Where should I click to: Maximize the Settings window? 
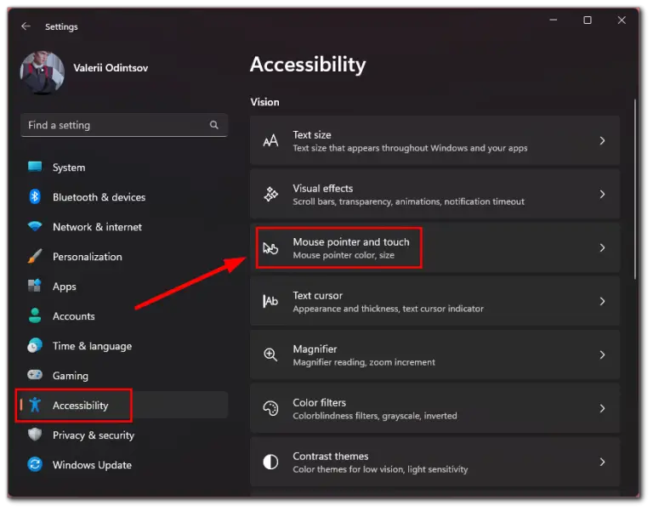(x=588, y=20)
